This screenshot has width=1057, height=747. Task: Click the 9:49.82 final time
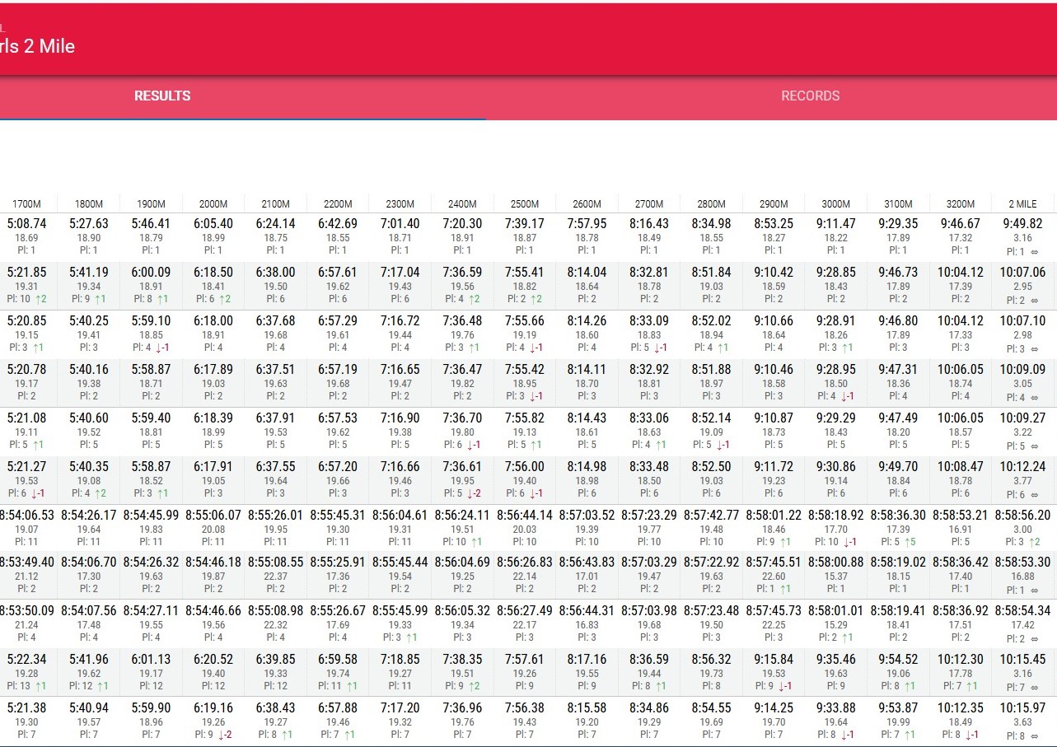pyautogui.click(x=1023, y=223)
